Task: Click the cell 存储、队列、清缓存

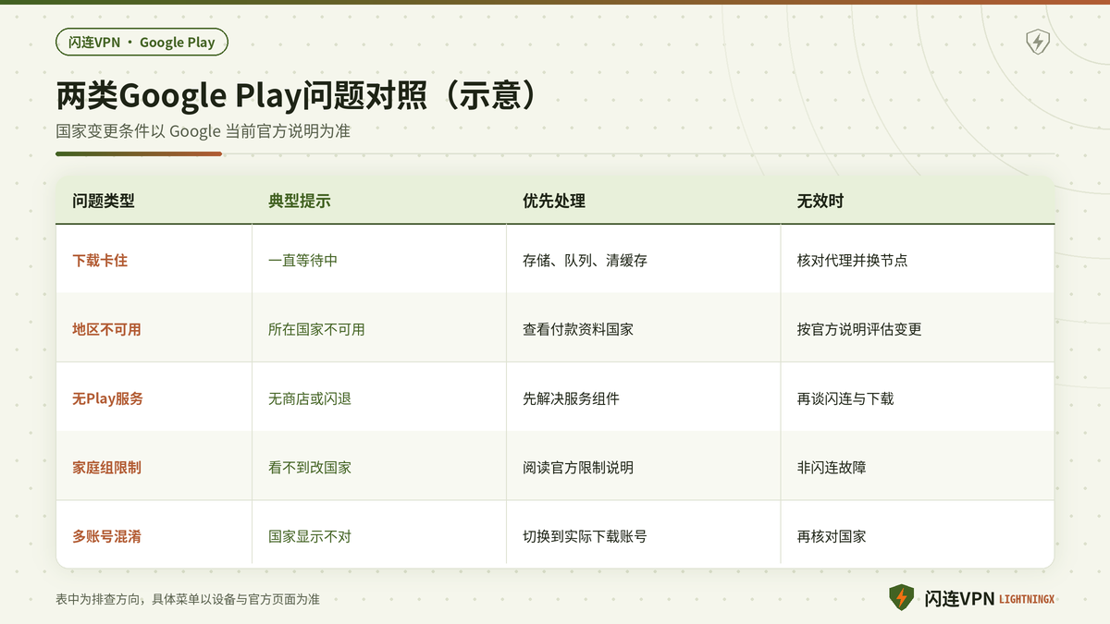Action: pos(585,261)
